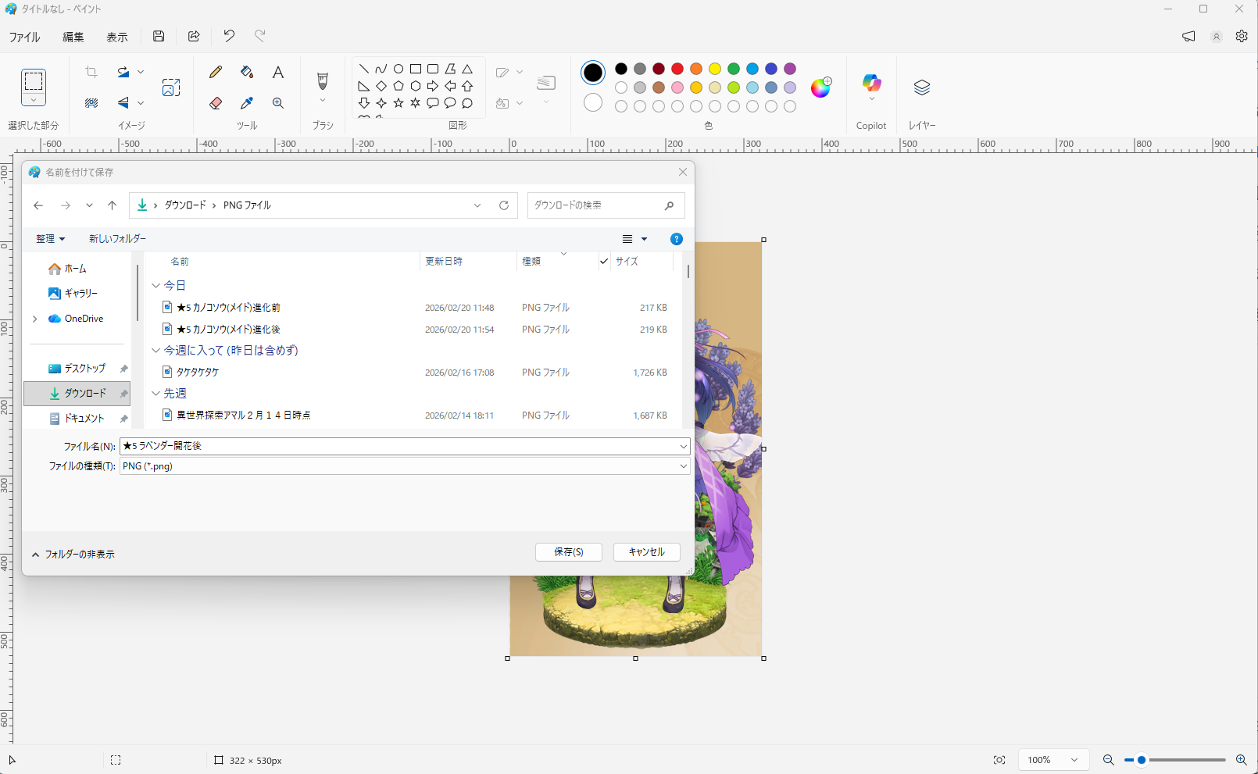Open Paint settings gear
The image size is (1258, 774).
(x=1242, y=36)
